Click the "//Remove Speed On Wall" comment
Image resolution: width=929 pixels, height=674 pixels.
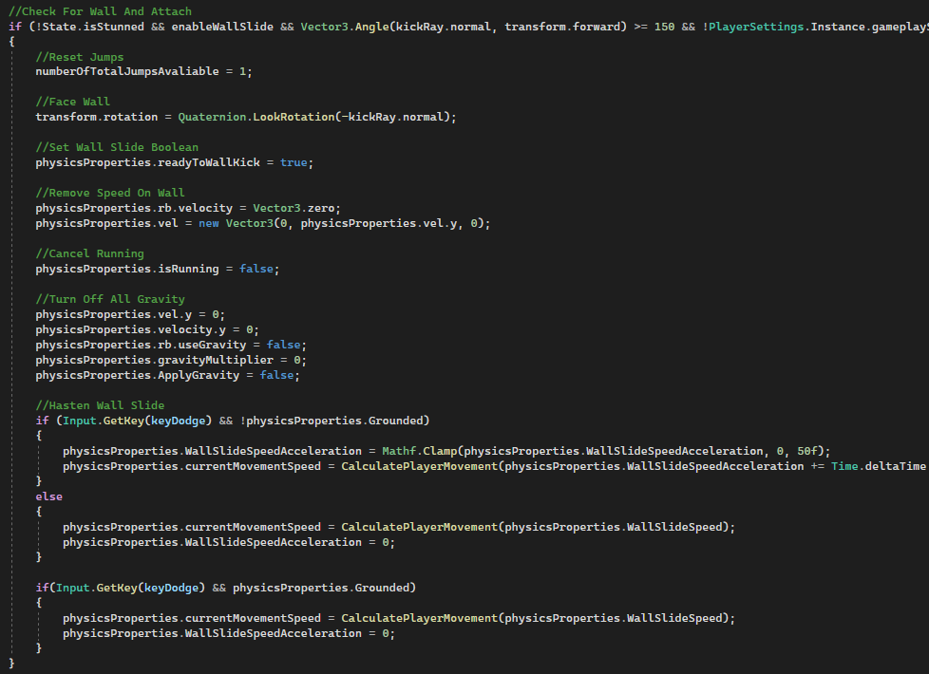click(110, 193)
